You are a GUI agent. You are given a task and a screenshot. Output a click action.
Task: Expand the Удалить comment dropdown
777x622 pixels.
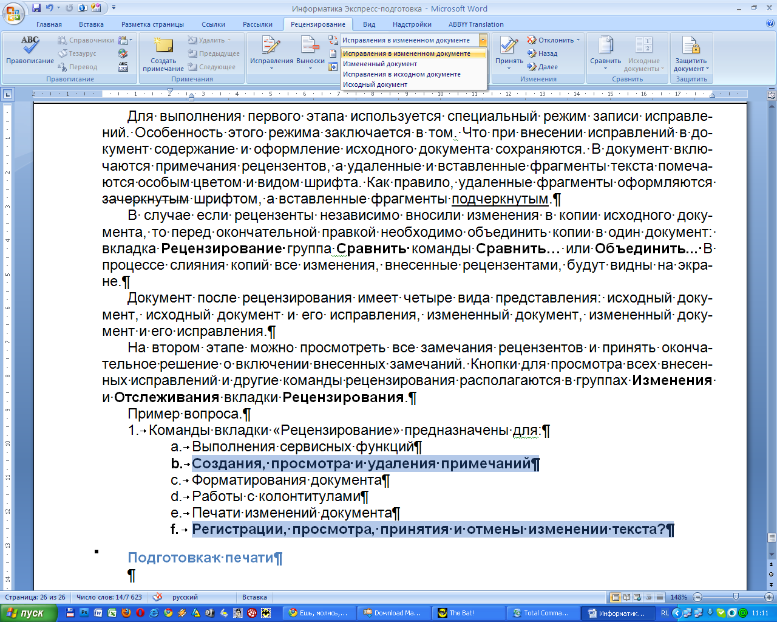tap(229, 40)
